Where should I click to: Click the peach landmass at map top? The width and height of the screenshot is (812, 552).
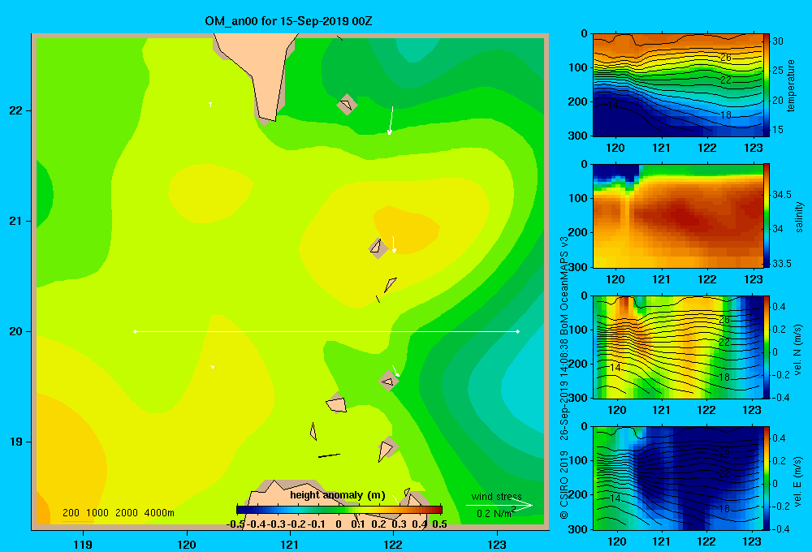pyautogui.click(x=261, y=72)
